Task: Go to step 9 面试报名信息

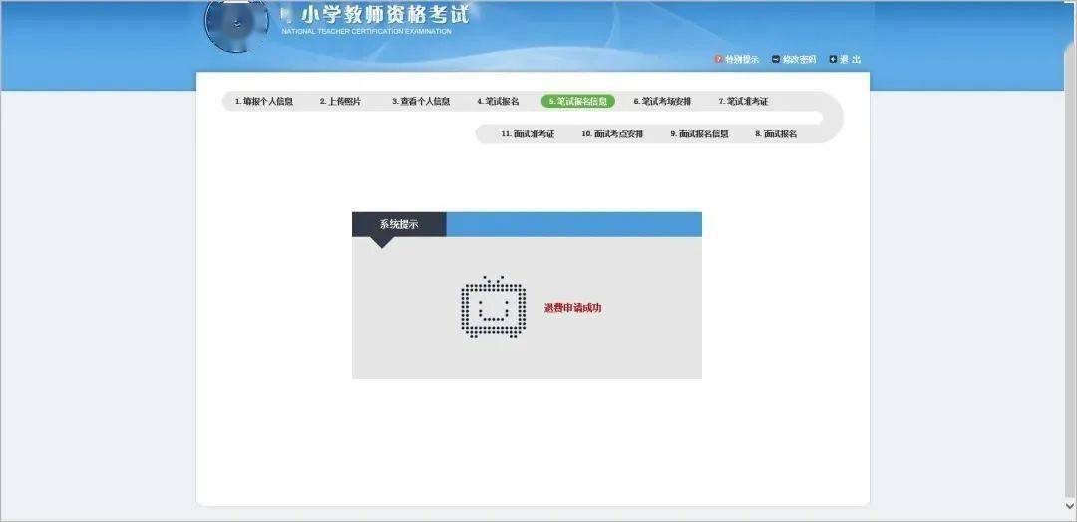Action: click(x=700, y=133)
